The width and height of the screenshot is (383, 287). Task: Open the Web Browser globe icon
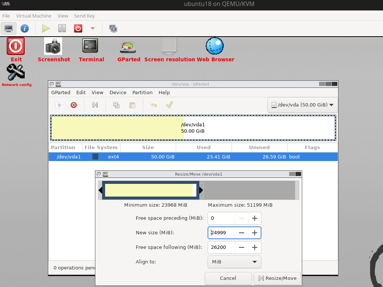(x=215, y=46)
